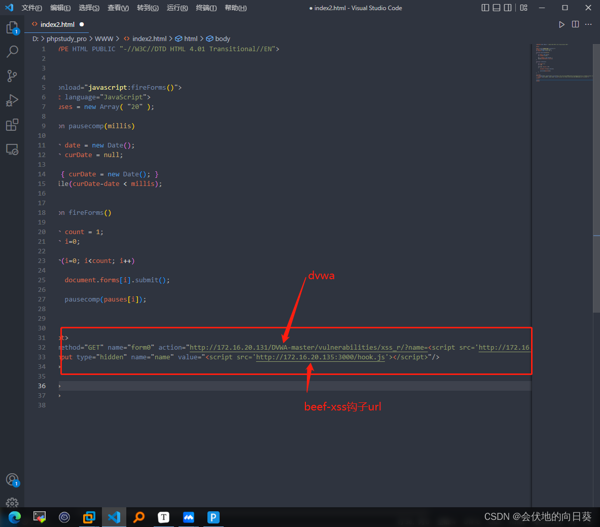Screen dimensions: 600x527
Task: Open the Typora T taskbar icon
Action: [164, 517]
